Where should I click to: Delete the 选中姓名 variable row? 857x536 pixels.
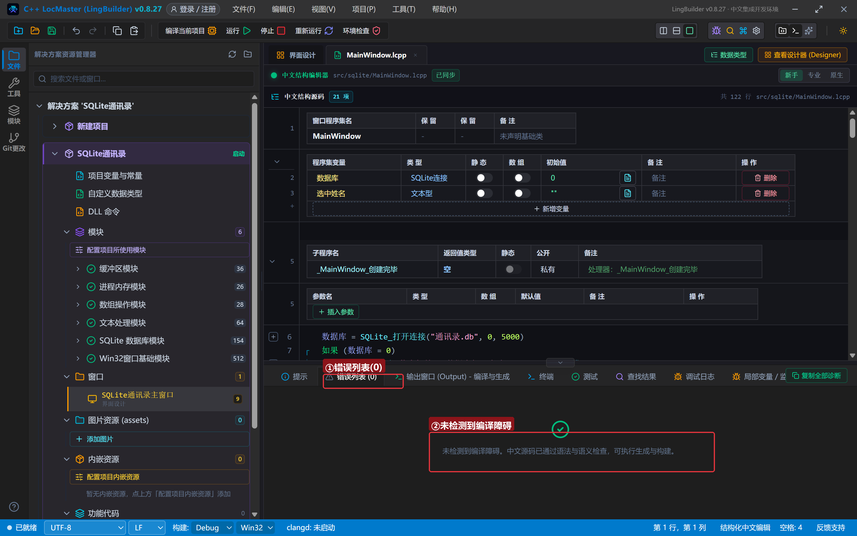pos(766,193)
